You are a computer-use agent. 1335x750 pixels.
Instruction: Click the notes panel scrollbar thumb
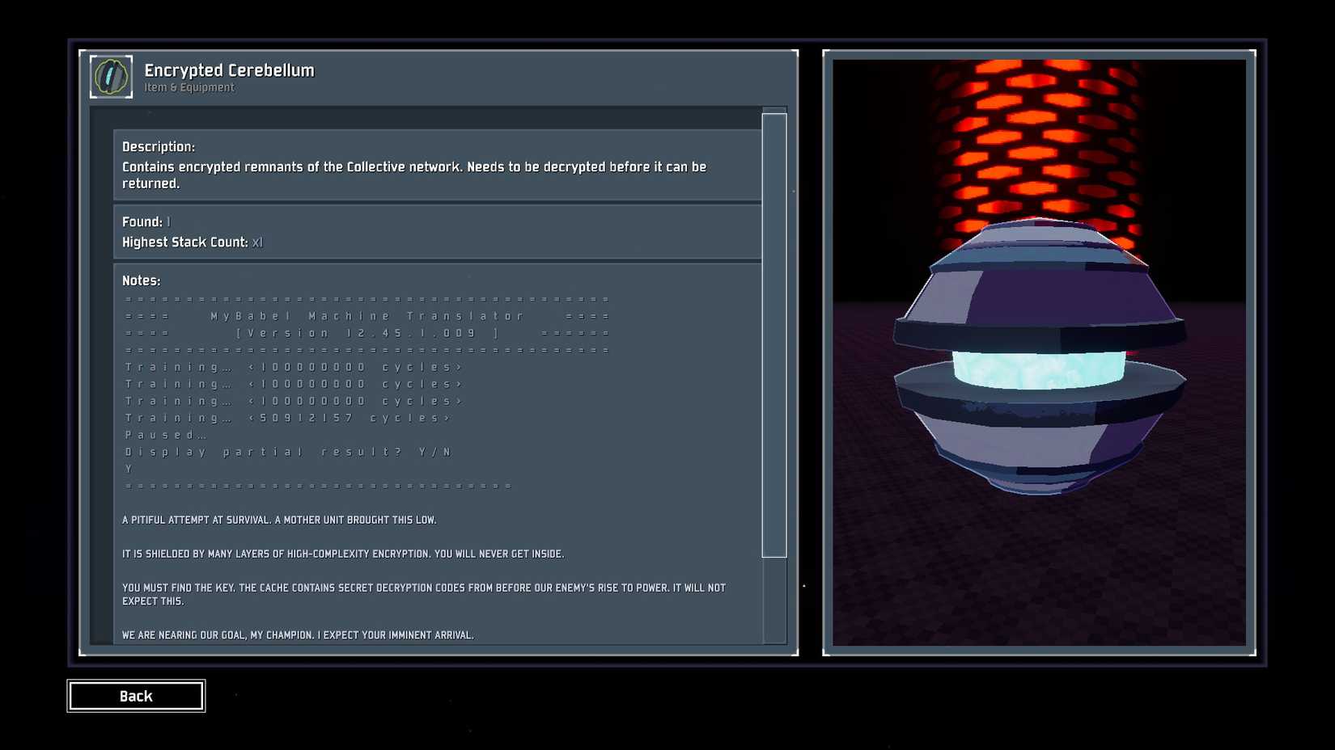[x=774, y=335]
